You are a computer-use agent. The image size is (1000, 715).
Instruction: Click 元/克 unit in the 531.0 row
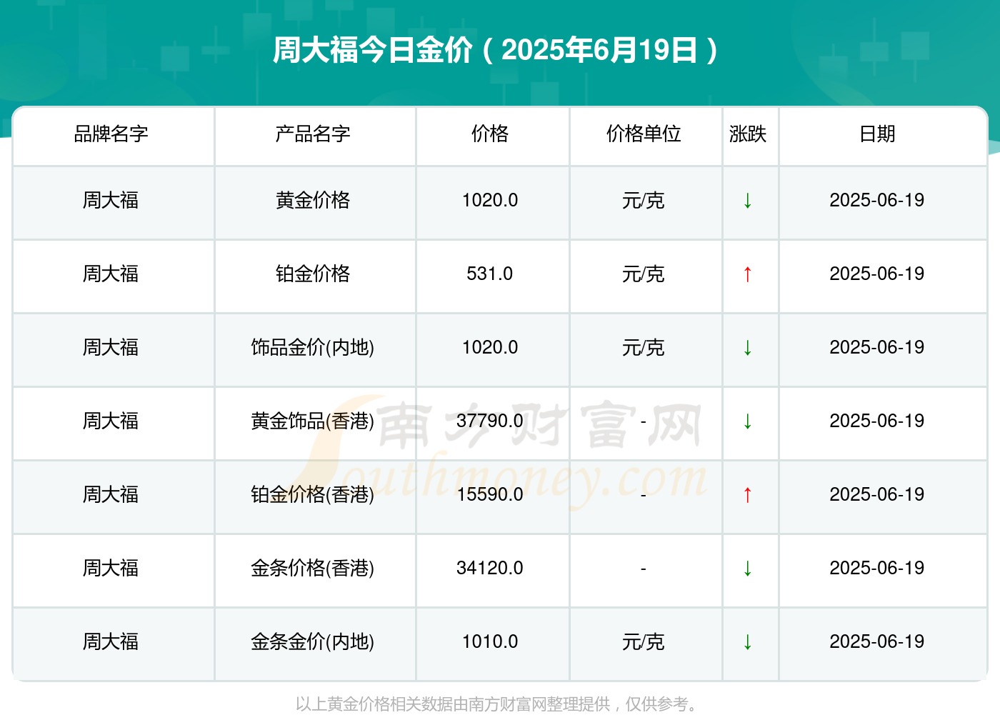pyautogui.click(x=644, y=274)
